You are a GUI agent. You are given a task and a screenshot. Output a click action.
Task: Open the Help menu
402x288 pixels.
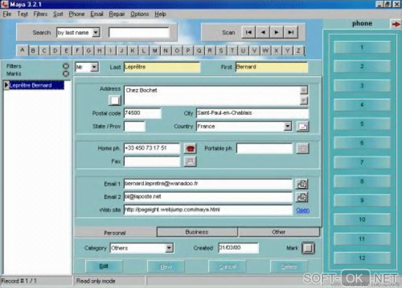click(160, 14)
